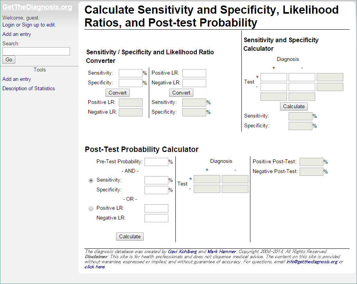This screenshot has width=357, height=284.
Task: Click Calculate in Sensitivity and Specificity Calculator
Action: tap(294, 107)
